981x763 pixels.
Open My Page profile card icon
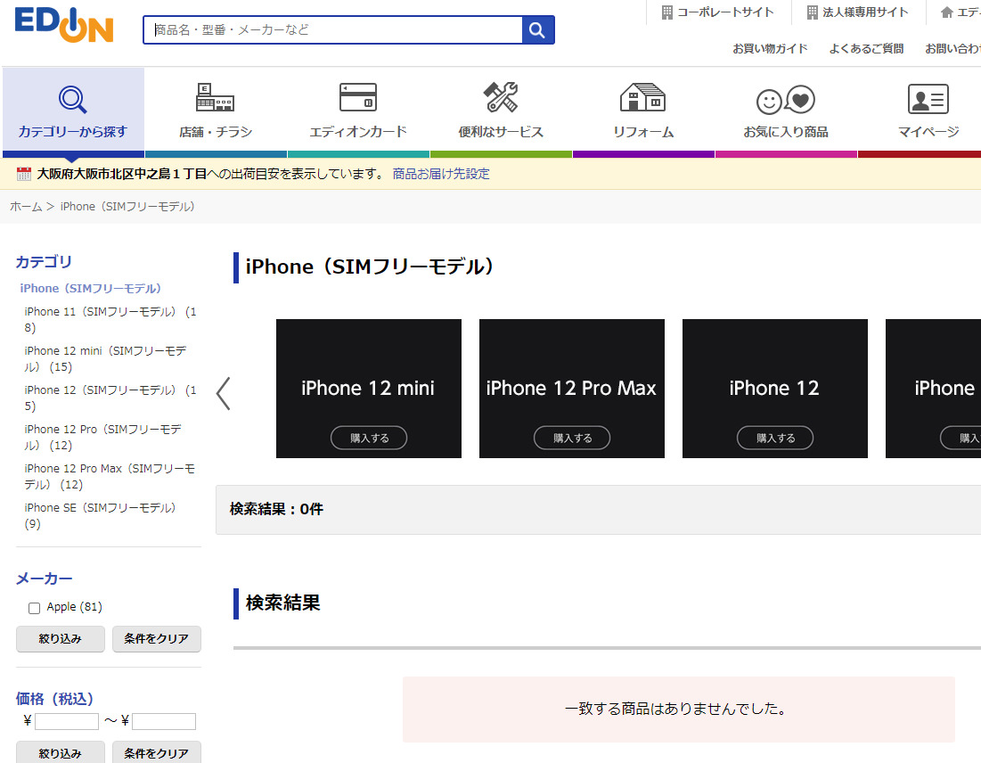[x=928, y=99]
